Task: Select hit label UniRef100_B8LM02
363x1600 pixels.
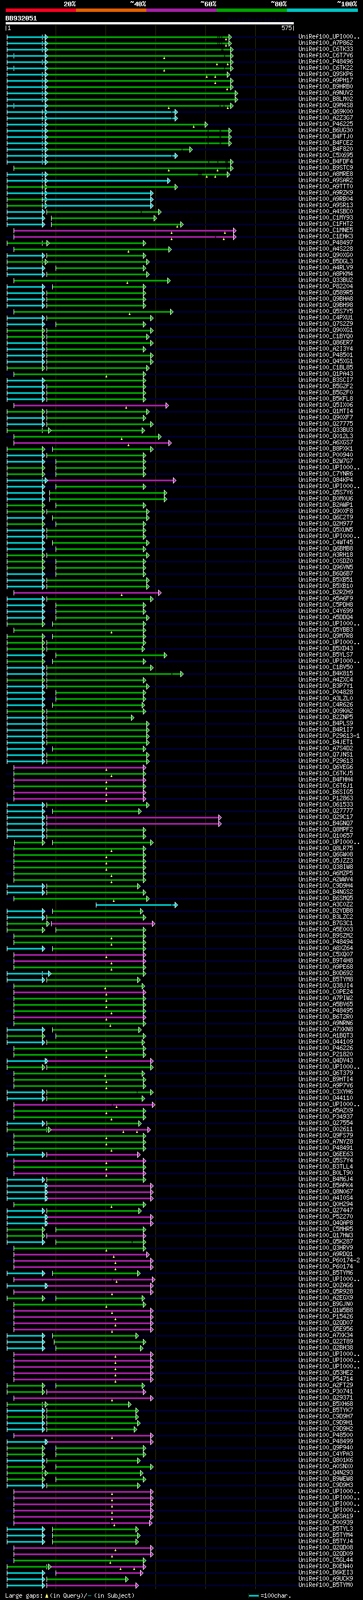Action: (x=326, y=99)
